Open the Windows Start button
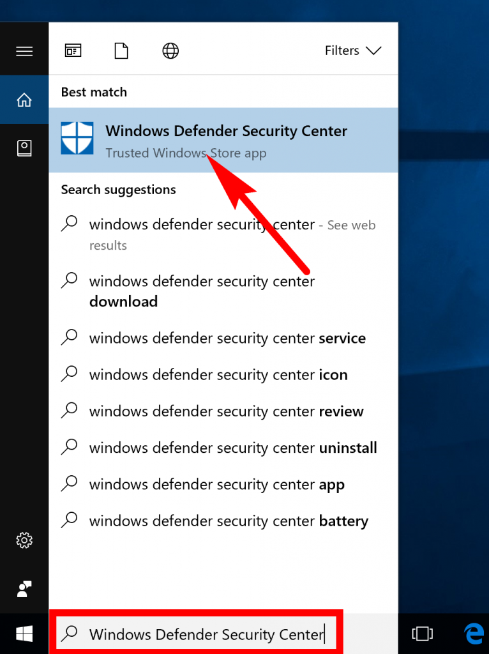Screen dimensions: 489x654 24,634
